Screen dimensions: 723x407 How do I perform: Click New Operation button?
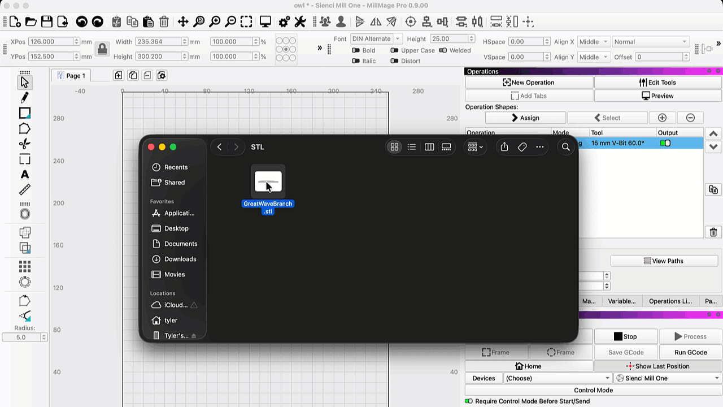[529, 83]
